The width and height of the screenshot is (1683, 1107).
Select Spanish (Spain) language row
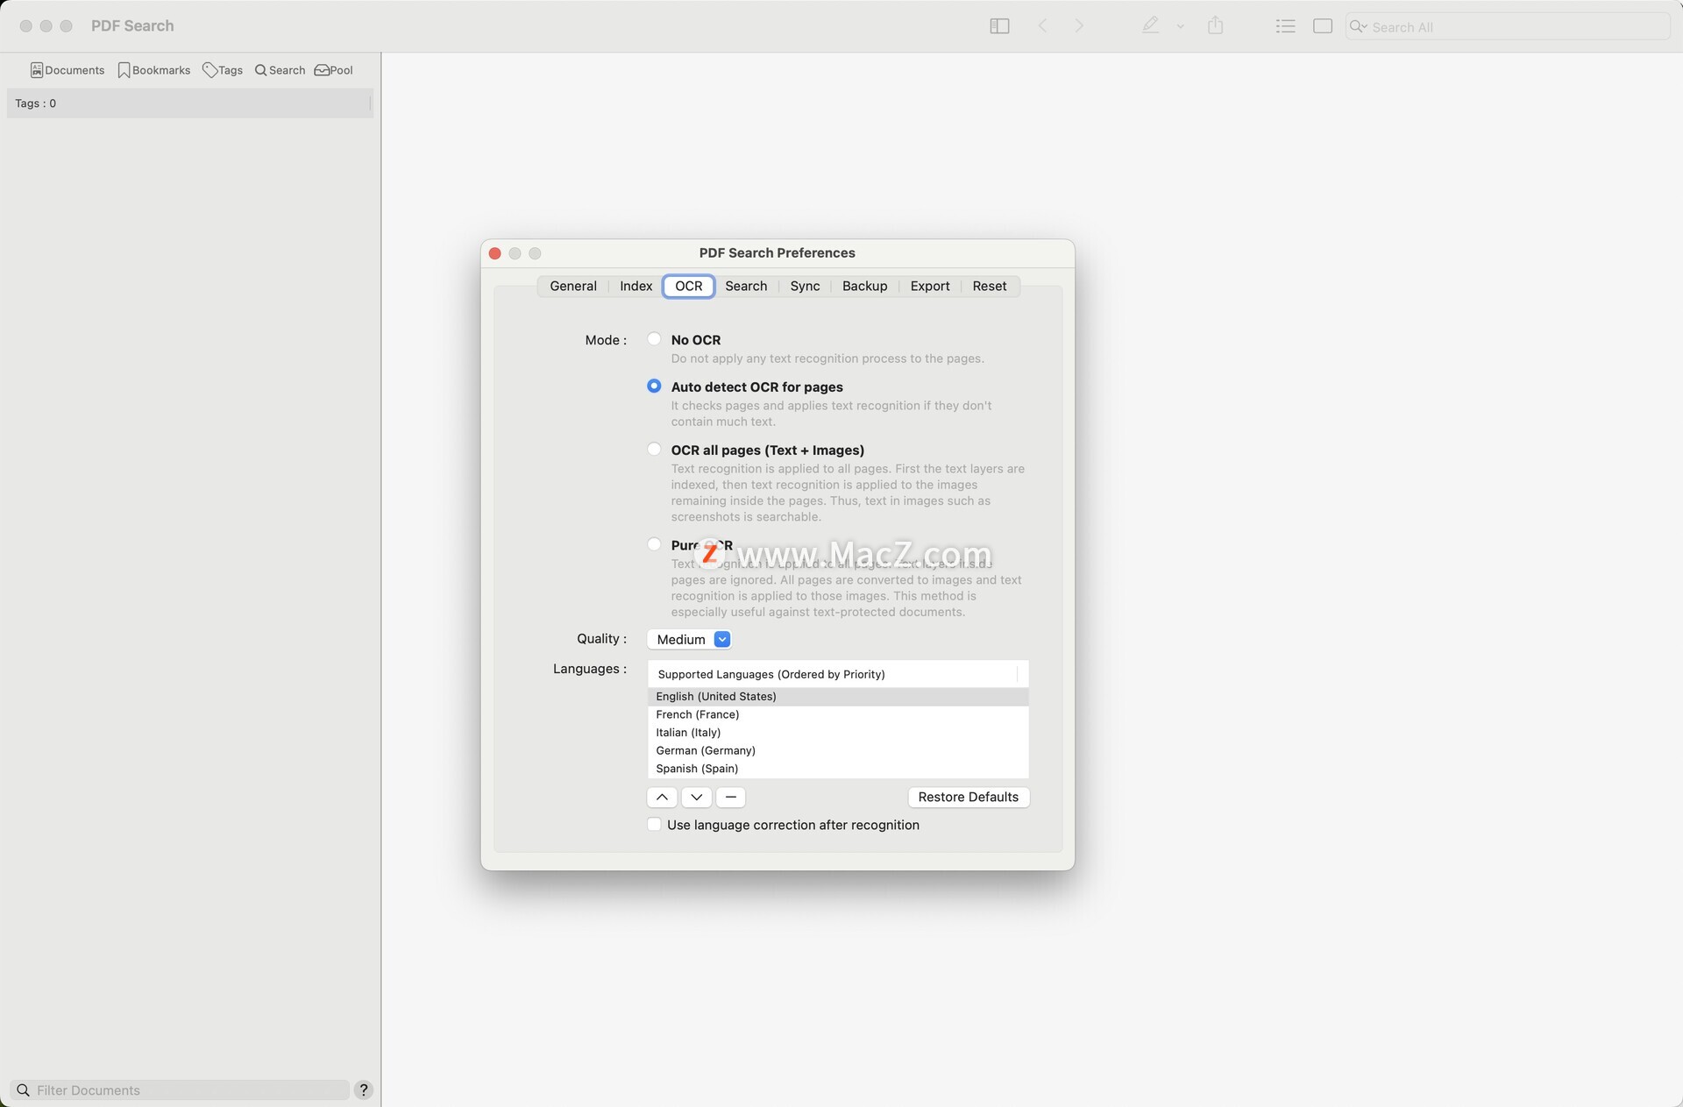[x=837, y=769]
